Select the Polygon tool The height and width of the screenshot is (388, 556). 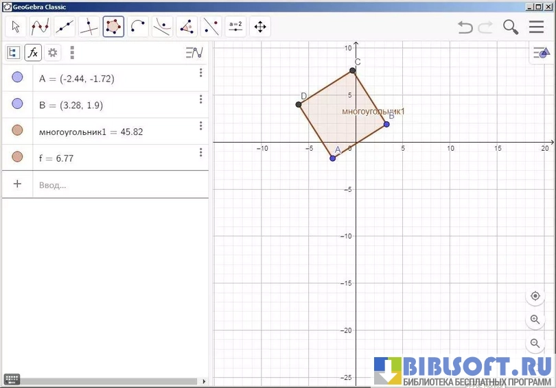pyautogui.click(x=113, y=27)
